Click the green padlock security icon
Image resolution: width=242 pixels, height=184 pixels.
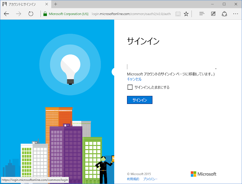pyautogui.click(x=45, y=14)
